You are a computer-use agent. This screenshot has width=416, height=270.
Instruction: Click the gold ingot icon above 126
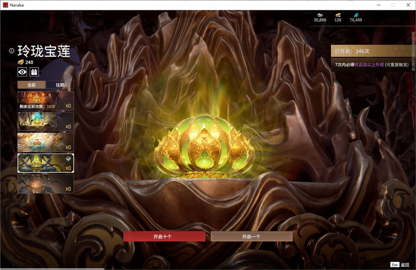click(x=338, y=15)
